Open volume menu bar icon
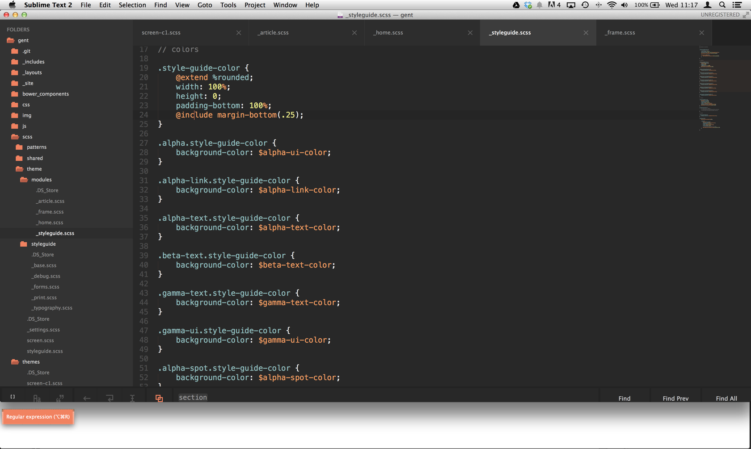This screenshot has height=449, width=751. (624, 5)
